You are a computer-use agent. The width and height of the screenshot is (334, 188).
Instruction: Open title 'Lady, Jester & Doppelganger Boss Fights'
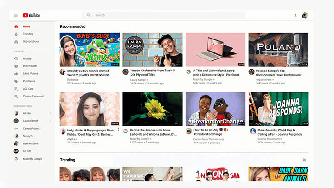point(90,132)
